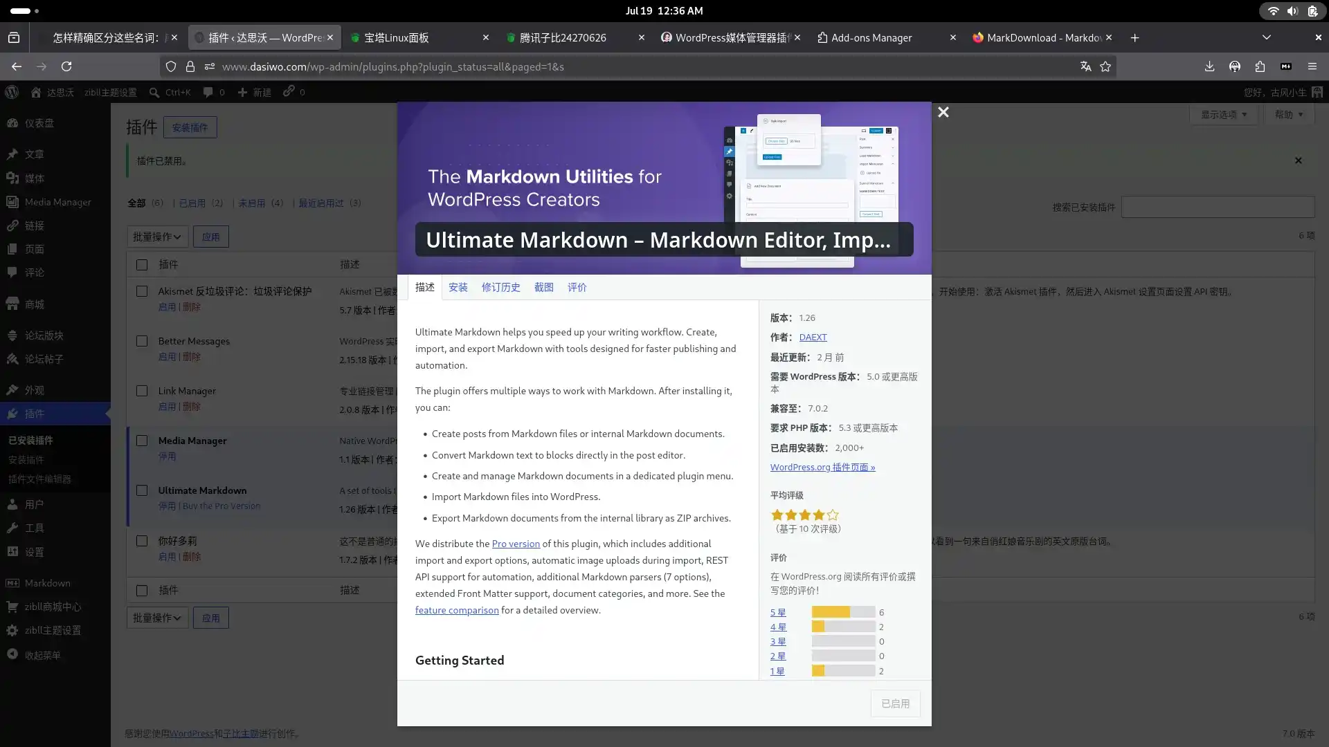Switch to the Add-ons Manager browser tab

click(887, 37)
